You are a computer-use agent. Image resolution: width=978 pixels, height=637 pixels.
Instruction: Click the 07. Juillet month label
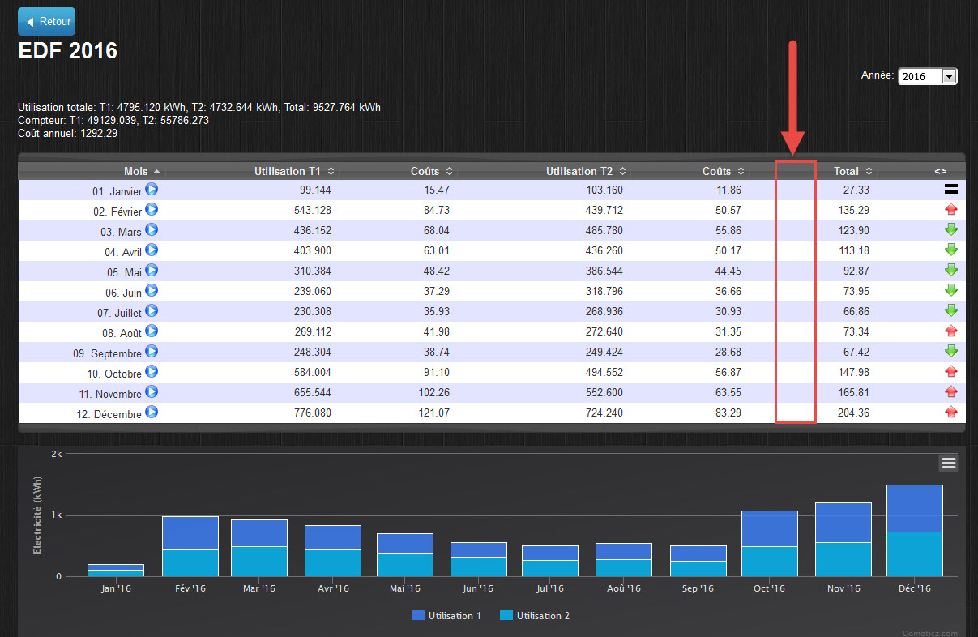(119, 313)
